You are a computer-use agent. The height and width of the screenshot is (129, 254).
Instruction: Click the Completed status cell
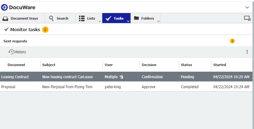click(190, 87)
